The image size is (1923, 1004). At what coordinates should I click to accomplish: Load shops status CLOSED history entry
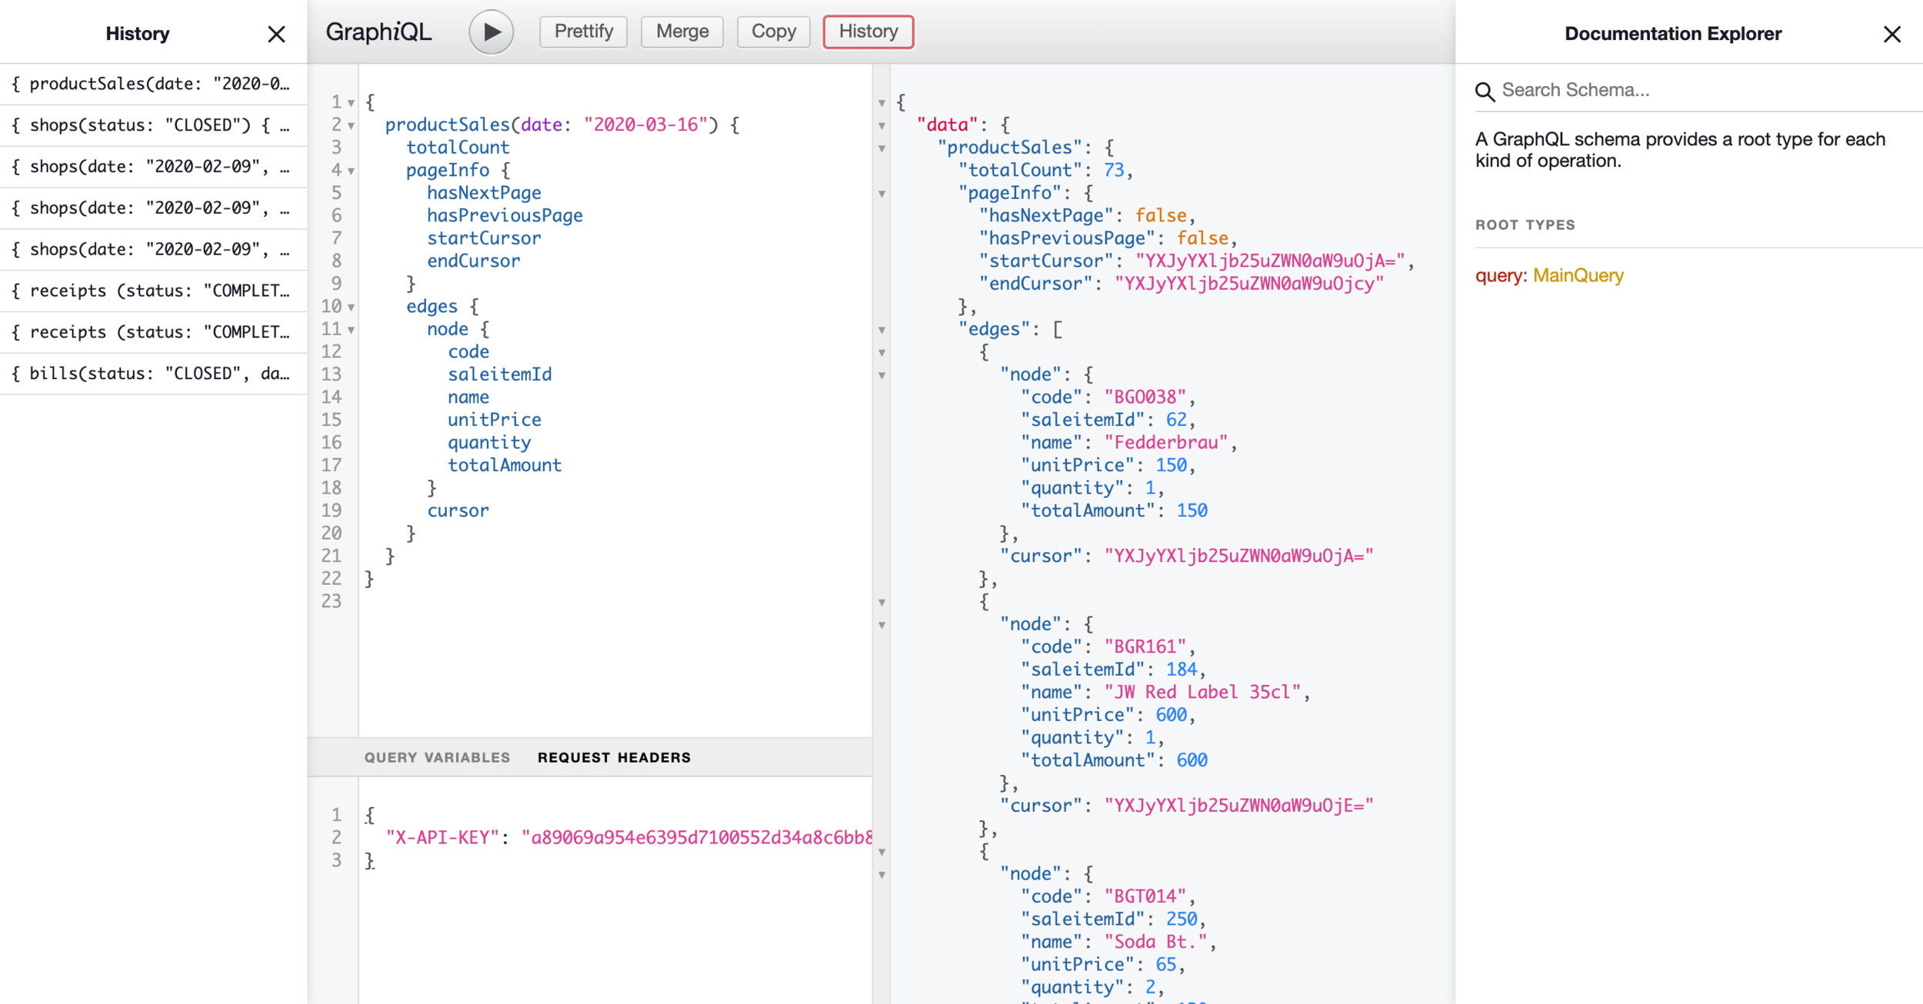152,125
